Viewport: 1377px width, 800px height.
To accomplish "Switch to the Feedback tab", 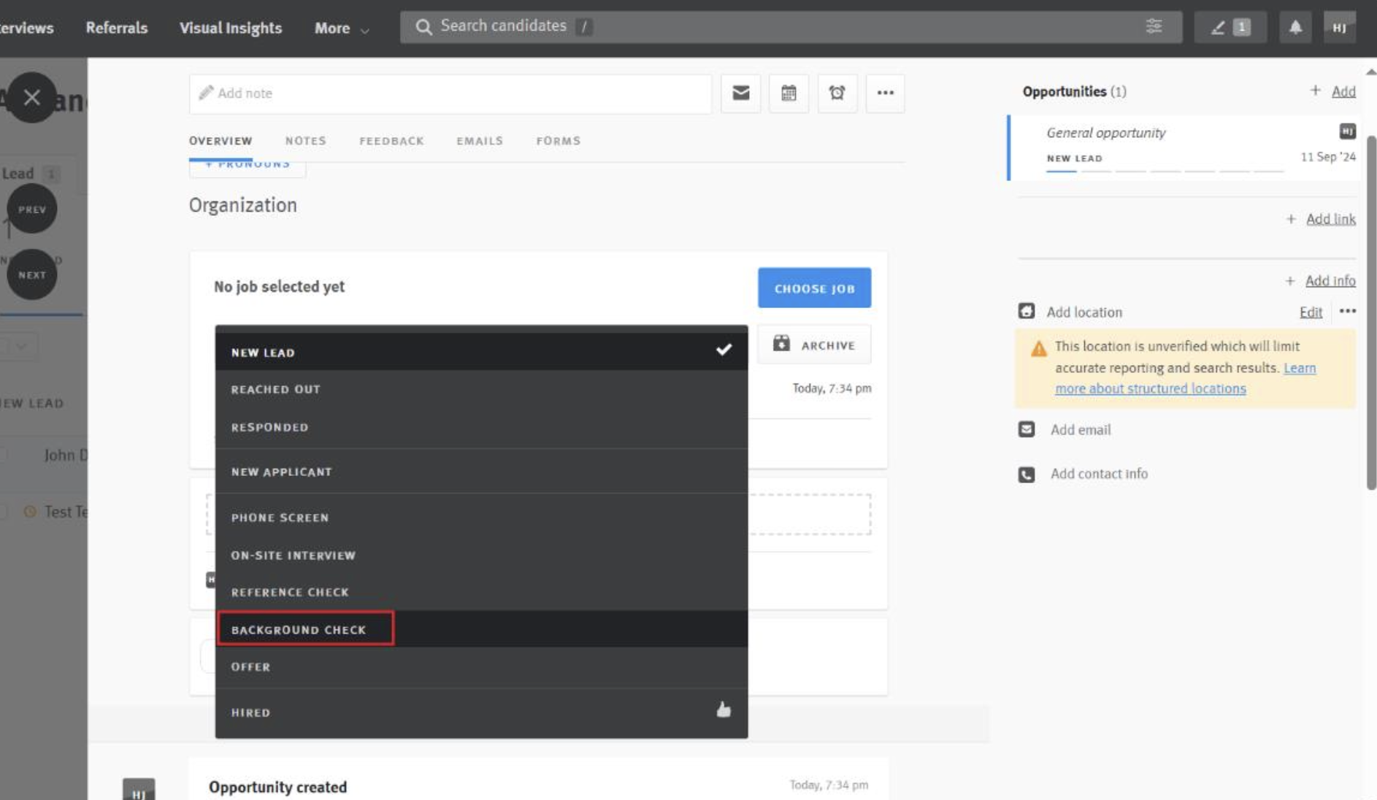I will coord(391,141).
